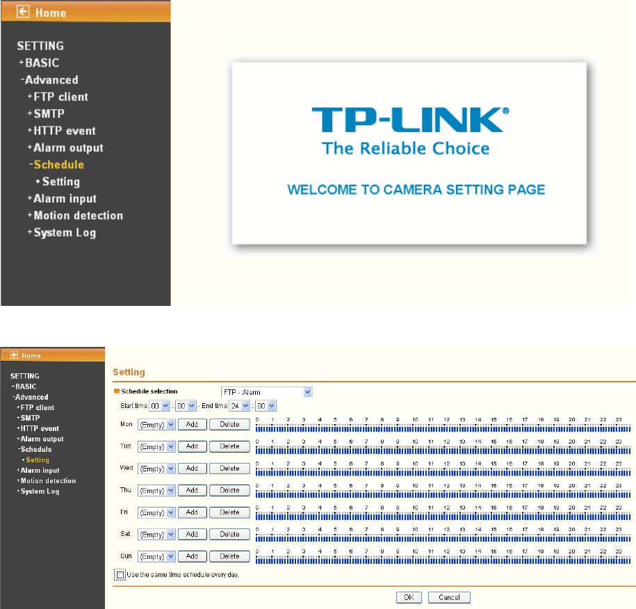
Task: Click OK to save schedule
Action: [x=409, y=597]
